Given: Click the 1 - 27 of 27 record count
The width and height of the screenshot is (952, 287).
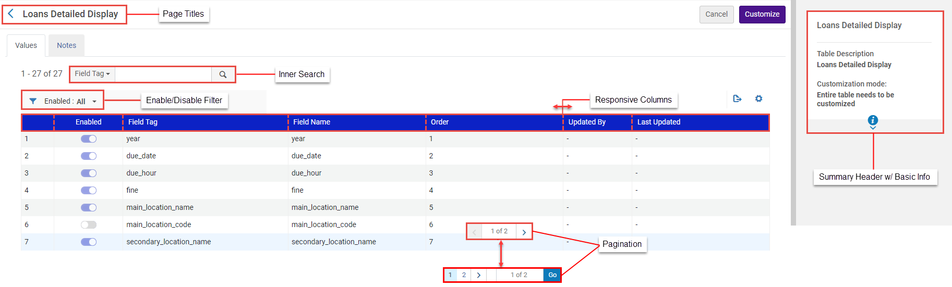Looking at the screenshot, I should pyautogui.click(x=42, y=74).
